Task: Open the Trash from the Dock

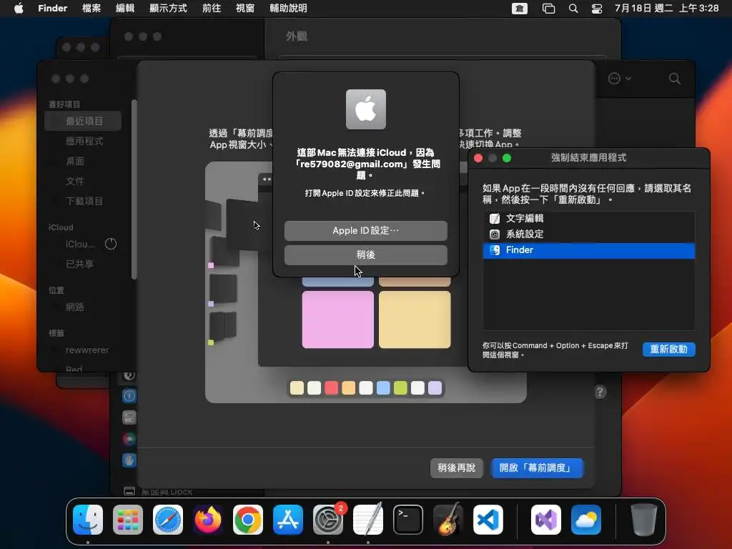Action: [644, 520]
